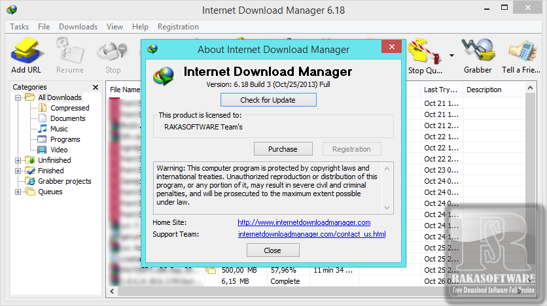
Task: Minimize the Internet Download Manager window
Action: (x=487, y=8)
